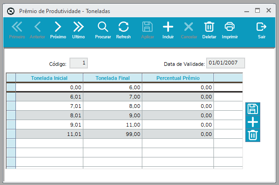Select Percentual Prêmio cell in 6,01 row
The width and height of the screenshot is (279, 185).
pyautogui.click(x=178, y=97)
